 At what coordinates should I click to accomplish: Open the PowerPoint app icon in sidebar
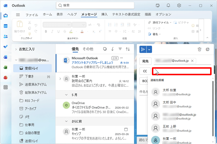6,77
